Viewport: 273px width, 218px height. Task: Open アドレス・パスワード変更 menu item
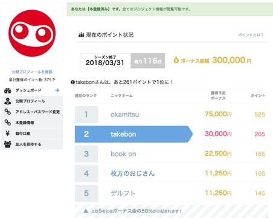(32, 112)
